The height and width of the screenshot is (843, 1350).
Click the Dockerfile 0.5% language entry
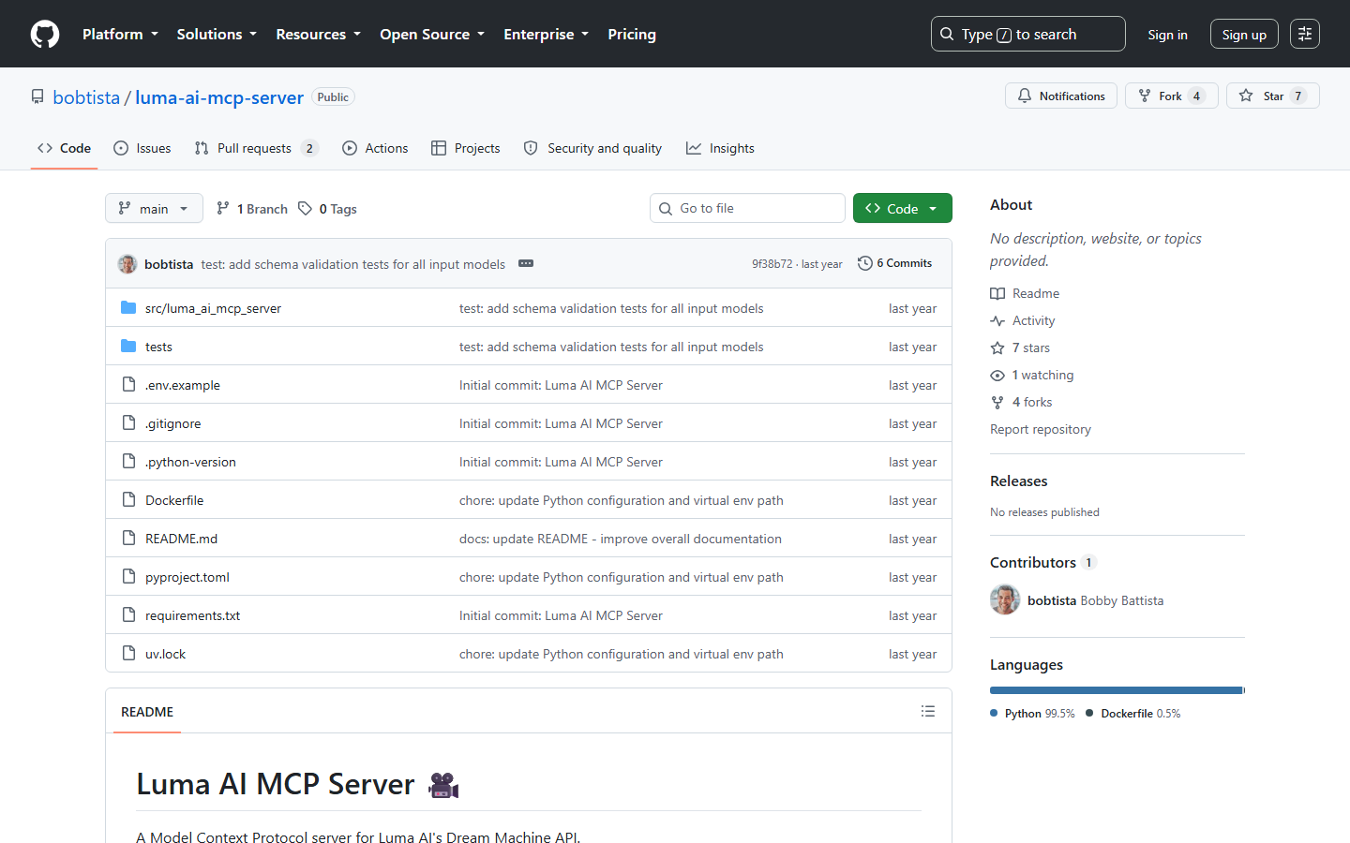[x=1133, y=714]
